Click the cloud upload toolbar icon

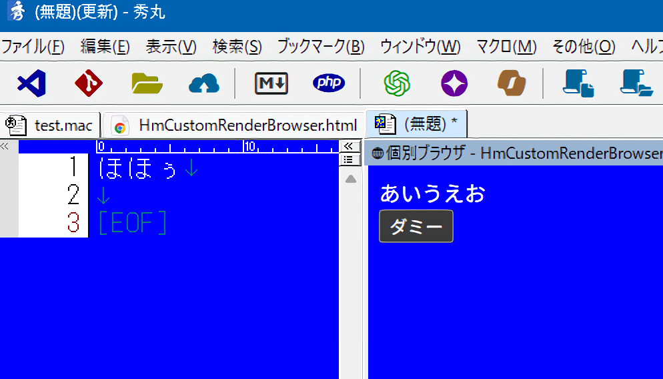tap(204, 83)
